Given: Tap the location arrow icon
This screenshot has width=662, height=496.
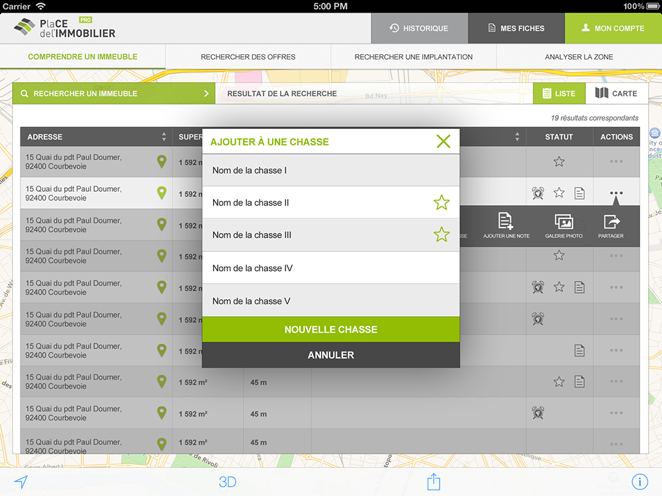Looking at the screenshot, I should 21,482.
